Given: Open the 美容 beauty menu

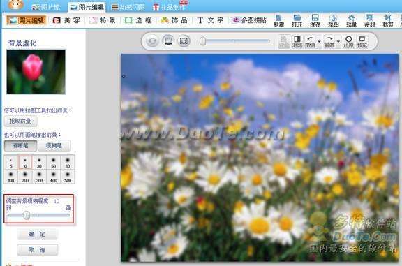Looking at the screenshot, I should (x=66, y=20).
